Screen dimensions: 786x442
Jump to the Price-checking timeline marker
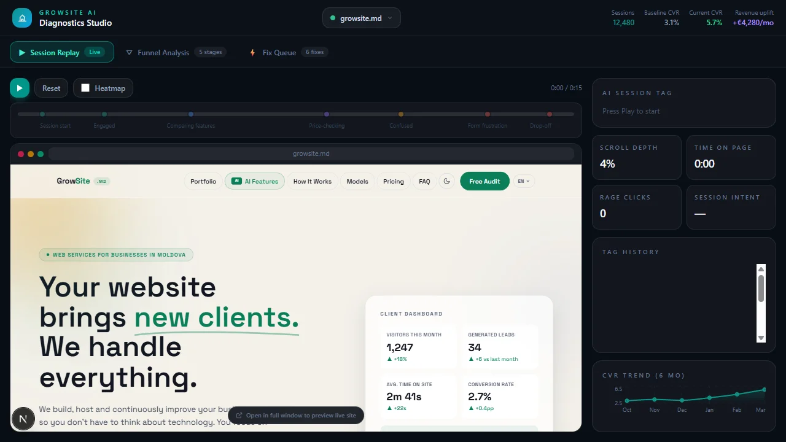click(327, 114)
